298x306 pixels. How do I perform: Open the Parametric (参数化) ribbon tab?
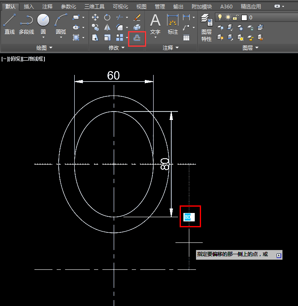pyautogui.click(x=68, y=7)
